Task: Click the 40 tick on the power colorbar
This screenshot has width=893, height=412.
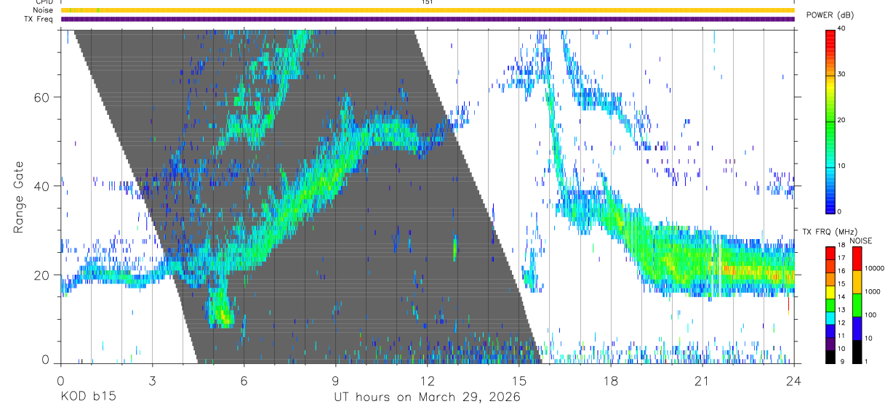Action: click(843, 29)
